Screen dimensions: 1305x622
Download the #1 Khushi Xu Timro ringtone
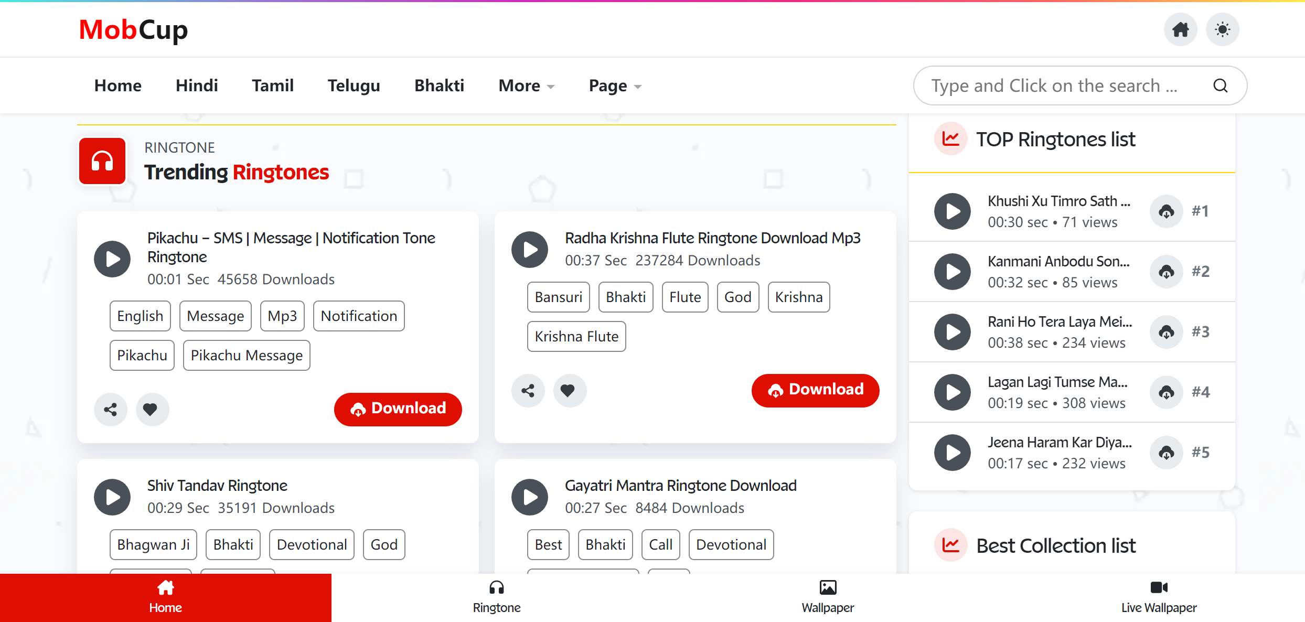pos(1166,211)
